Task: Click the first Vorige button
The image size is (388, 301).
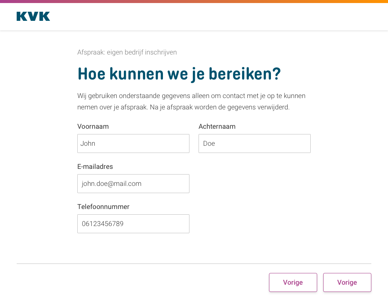Action: point(293,282)
